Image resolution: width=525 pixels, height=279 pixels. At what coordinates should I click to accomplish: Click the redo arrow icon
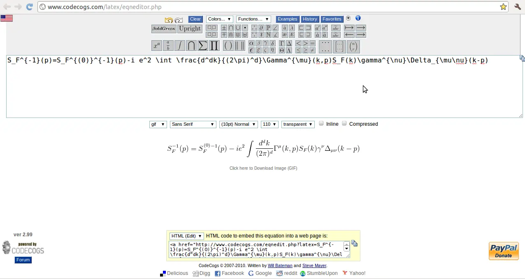pos(179,20)
